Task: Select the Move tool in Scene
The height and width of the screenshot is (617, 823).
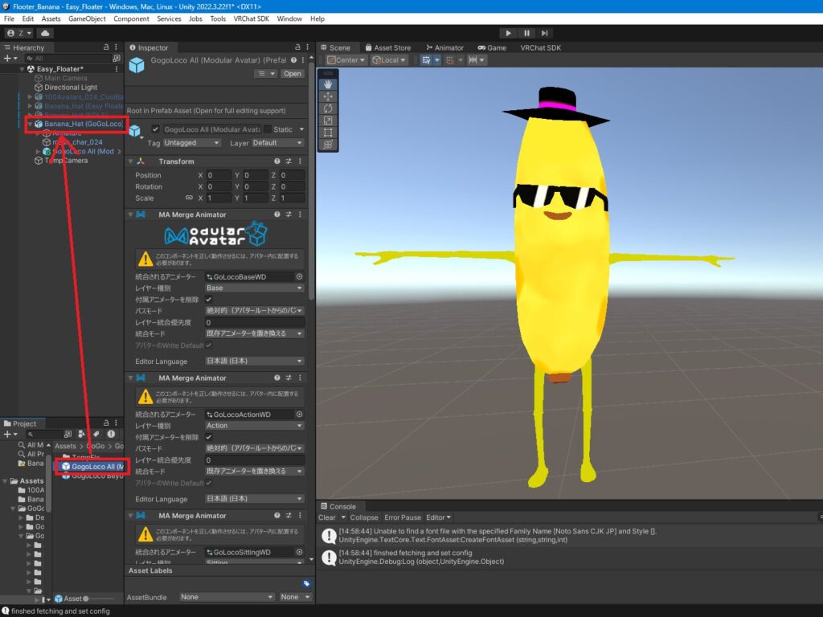Action: click(x=327, y=96)
